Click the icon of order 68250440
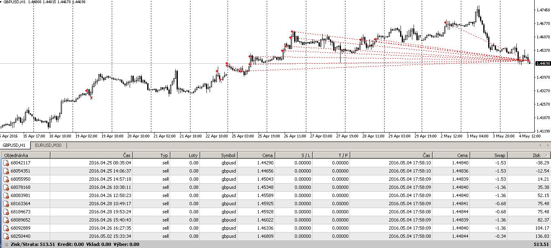This screenshot has height=248, width=551. click(6, 236)
